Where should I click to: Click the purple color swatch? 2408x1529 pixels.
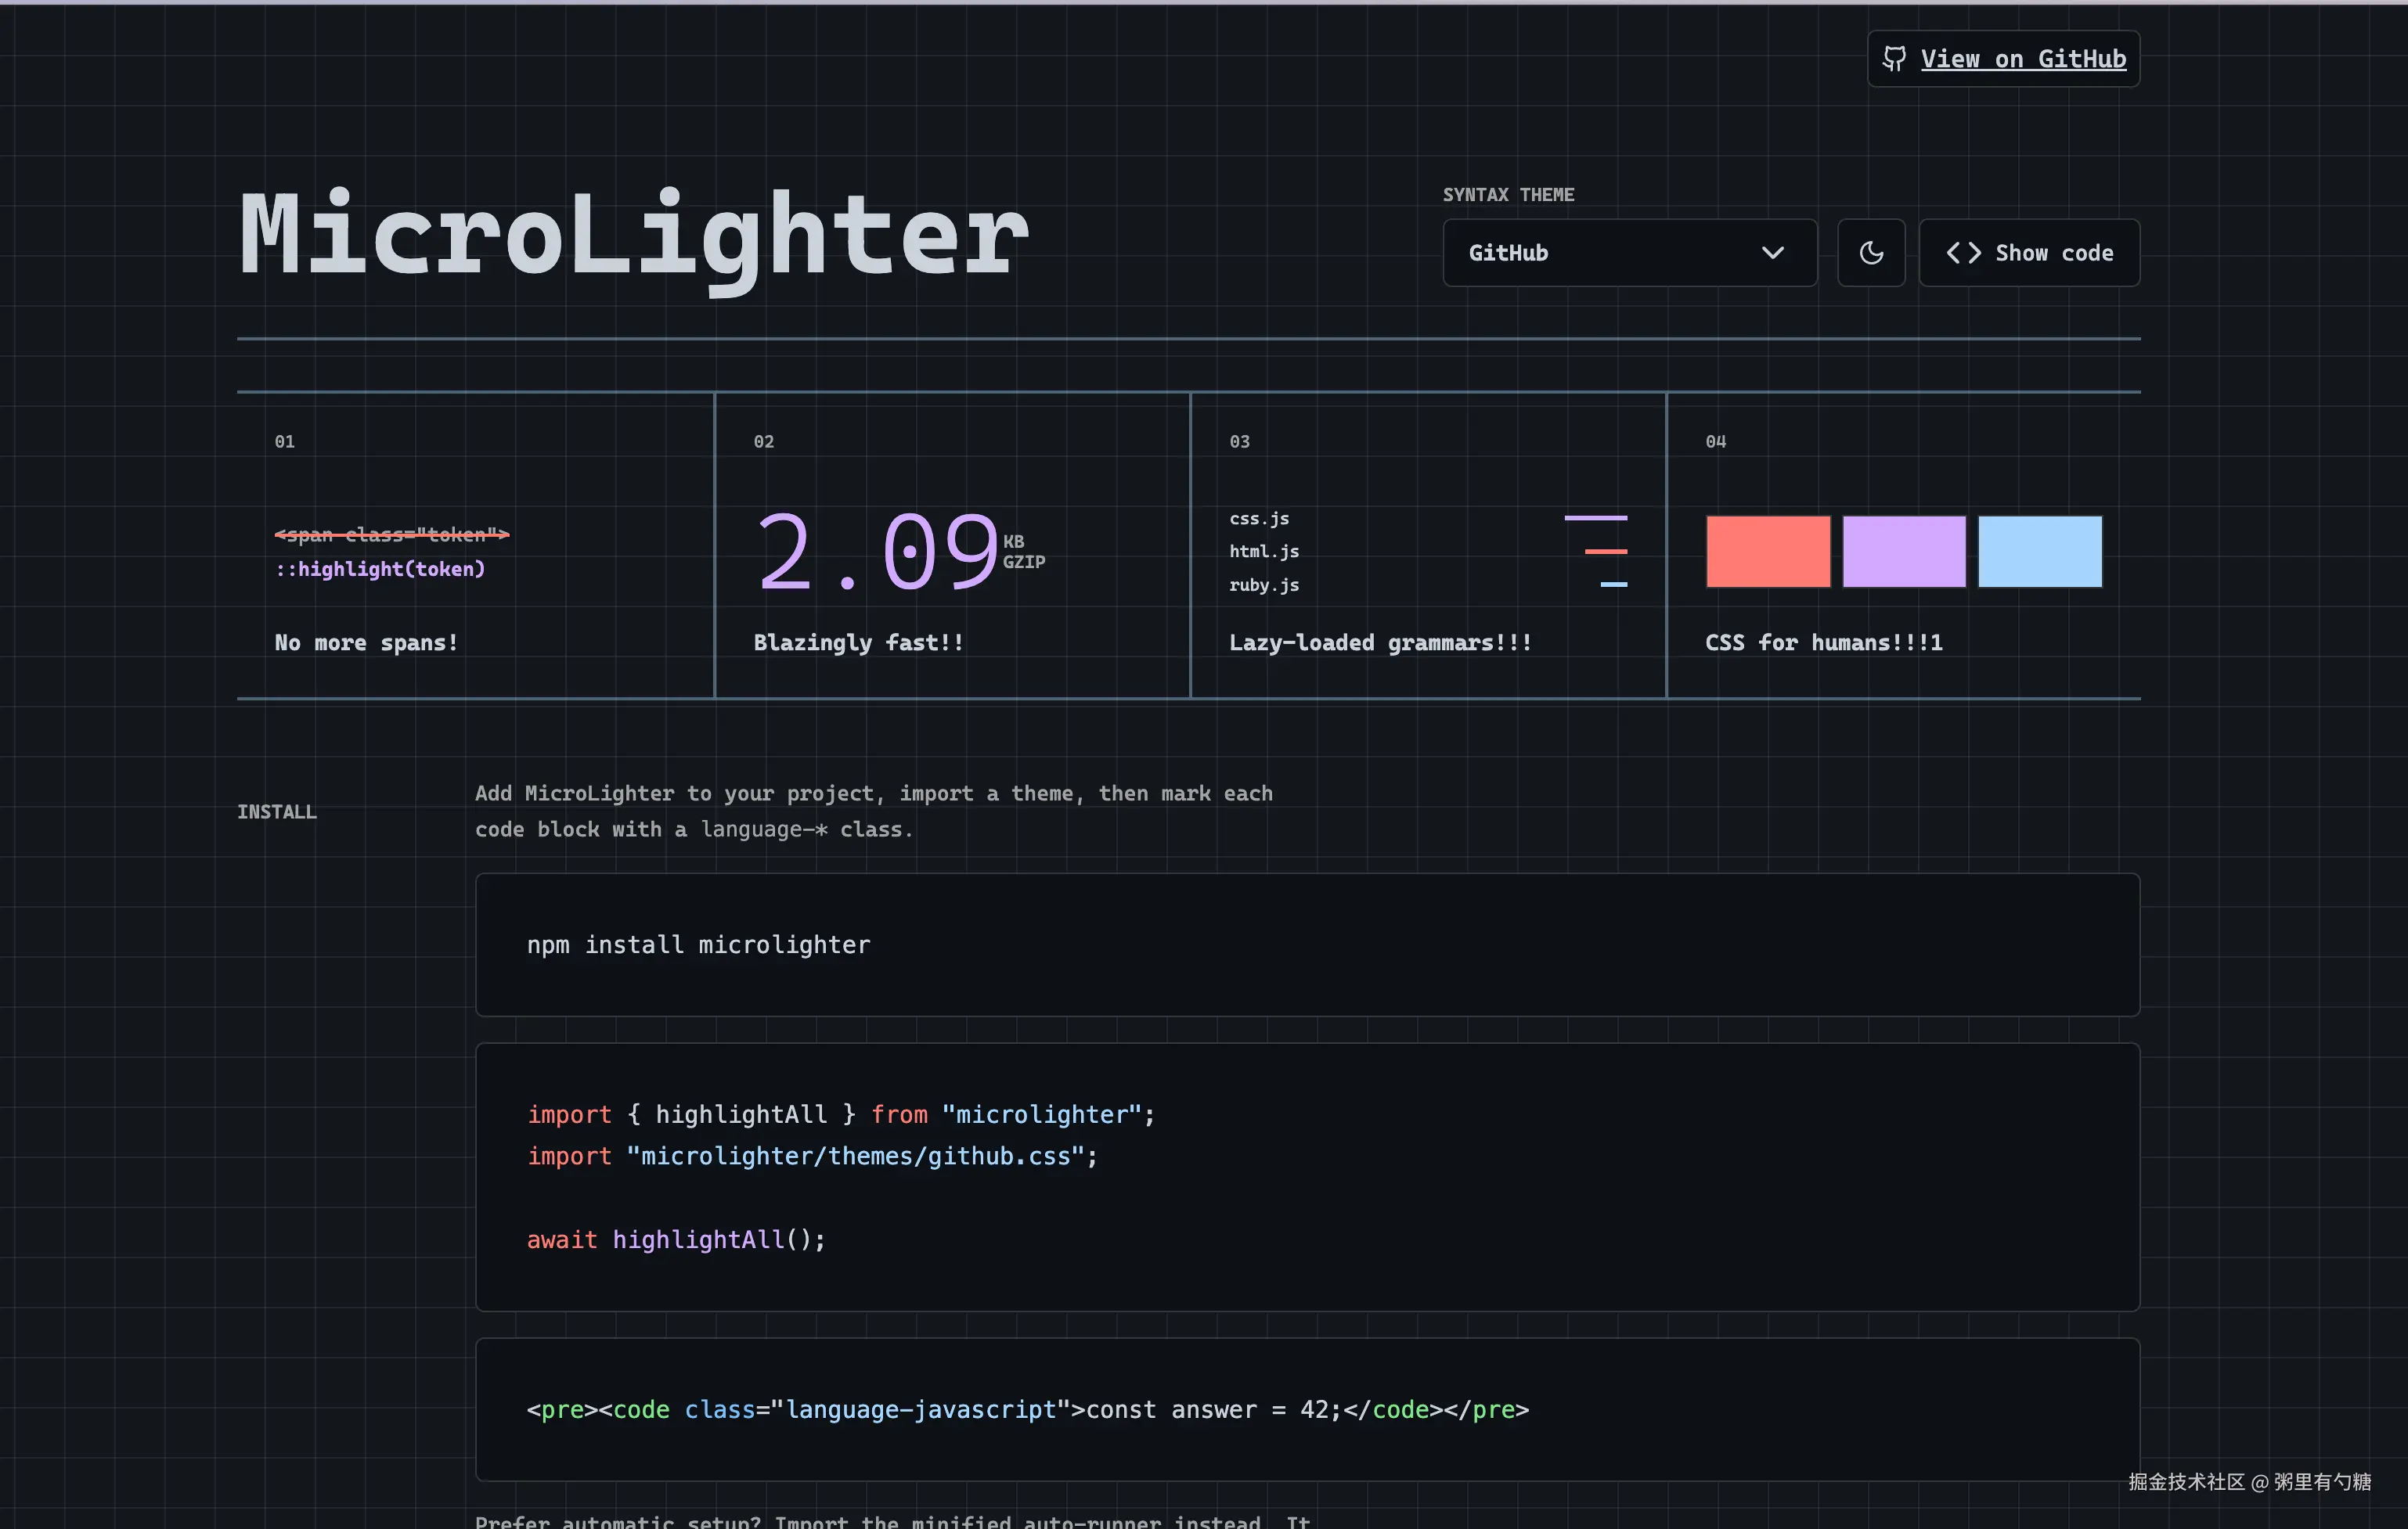click(1904, 552)
